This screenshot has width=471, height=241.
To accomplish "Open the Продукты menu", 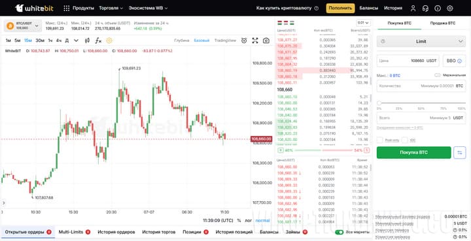I will click(x=83, y=8).
